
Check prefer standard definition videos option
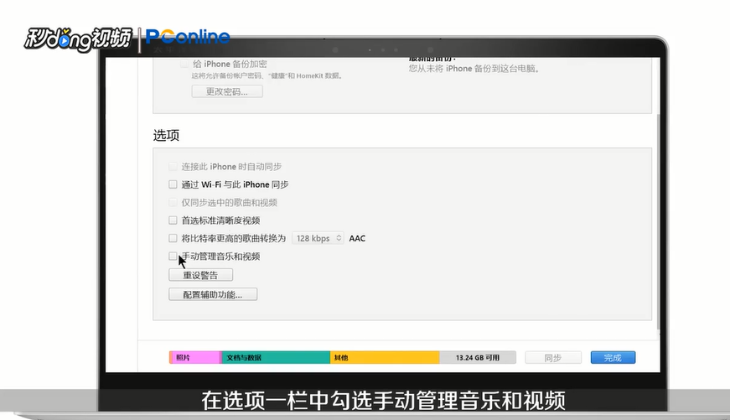(173, 220)
